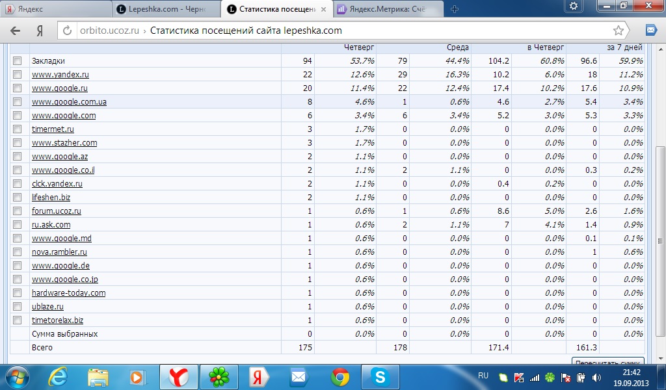666x390 pixels.
Task: Click the 'за 7 дней' column header
Action: [x=624, y=47]
